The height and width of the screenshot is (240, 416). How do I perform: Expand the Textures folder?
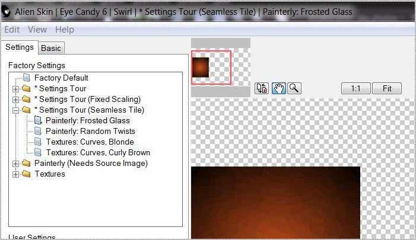[15, 174]
